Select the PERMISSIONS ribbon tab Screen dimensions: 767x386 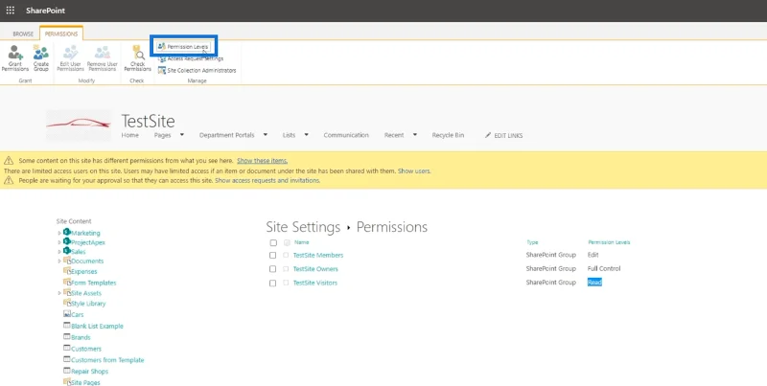tap(61, 34)
